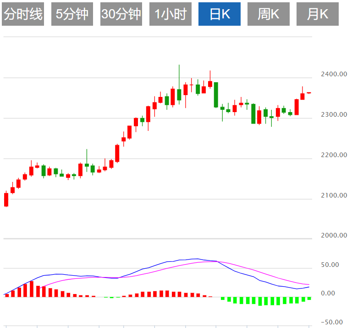The height and width of the screenshot is (328, 352).
Task: Click the tall green candle after the peak
Action: coord(216,95)
